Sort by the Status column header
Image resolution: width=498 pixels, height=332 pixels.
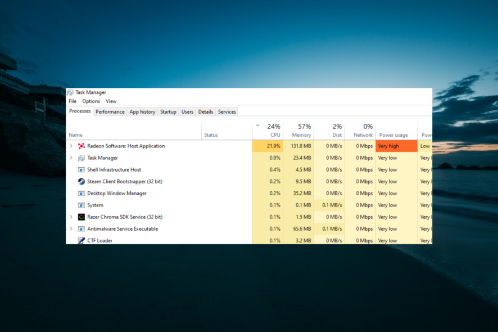227,131
